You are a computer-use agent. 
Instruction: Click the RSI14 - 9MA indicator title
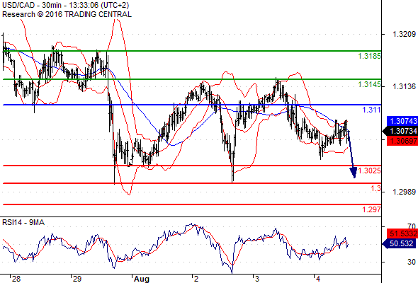[x=23, y=222]
